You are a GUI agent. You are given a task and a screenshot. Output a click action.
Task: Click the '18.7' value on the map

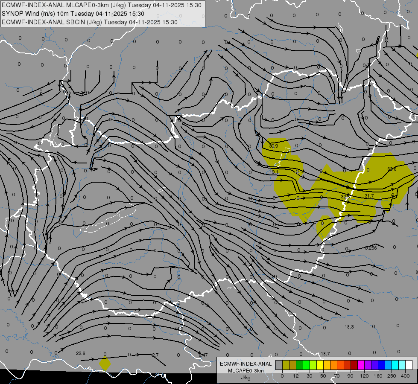tap(325, 354)
